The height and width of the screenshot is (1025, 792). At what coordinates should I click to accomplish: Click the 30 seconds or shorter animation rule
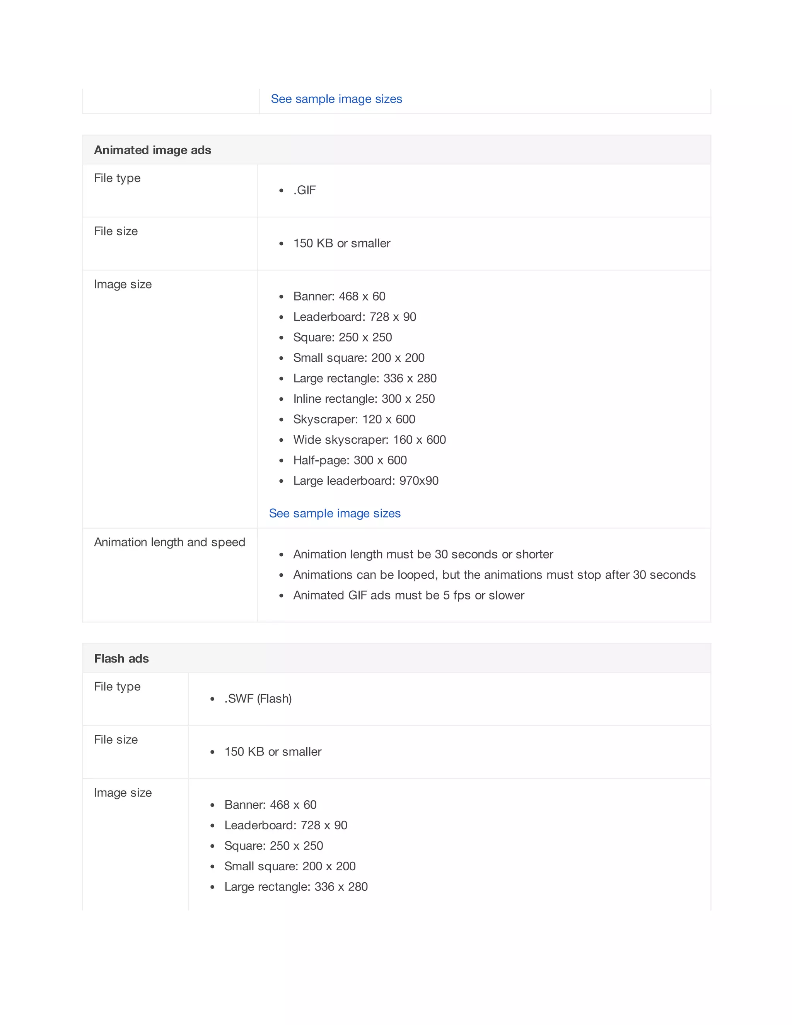pyautogui.click(x=423, y=554)
